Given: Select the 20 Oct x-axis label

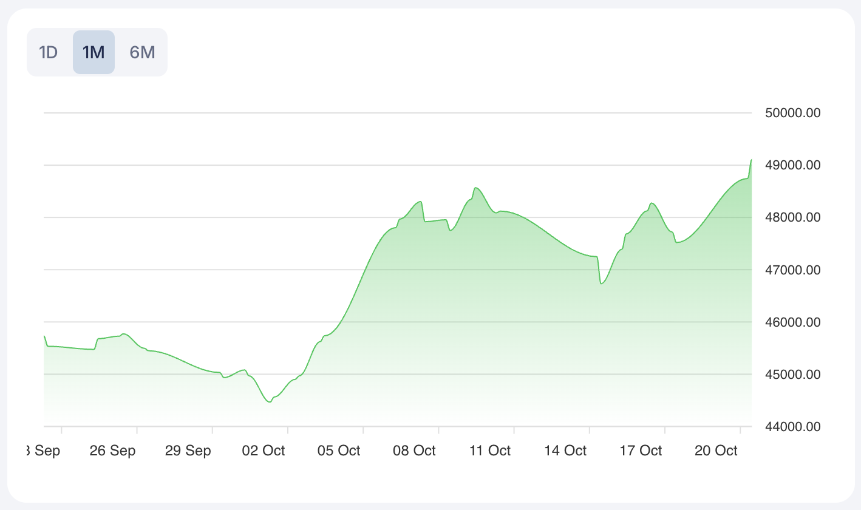Looking at the screenshot, I should coord(716,450).
